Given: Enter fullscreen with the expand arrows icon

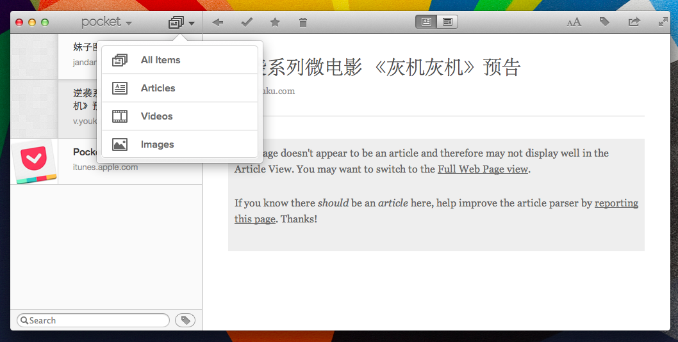Looking at the screenshot, I should (x=663, y=22).
